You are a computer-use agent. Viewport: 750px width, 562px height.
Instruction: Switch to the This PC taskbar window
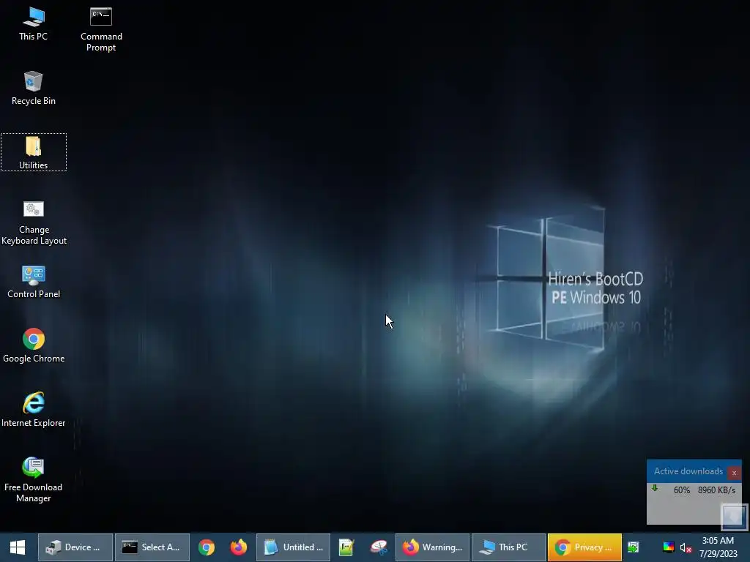coord(508,547)
